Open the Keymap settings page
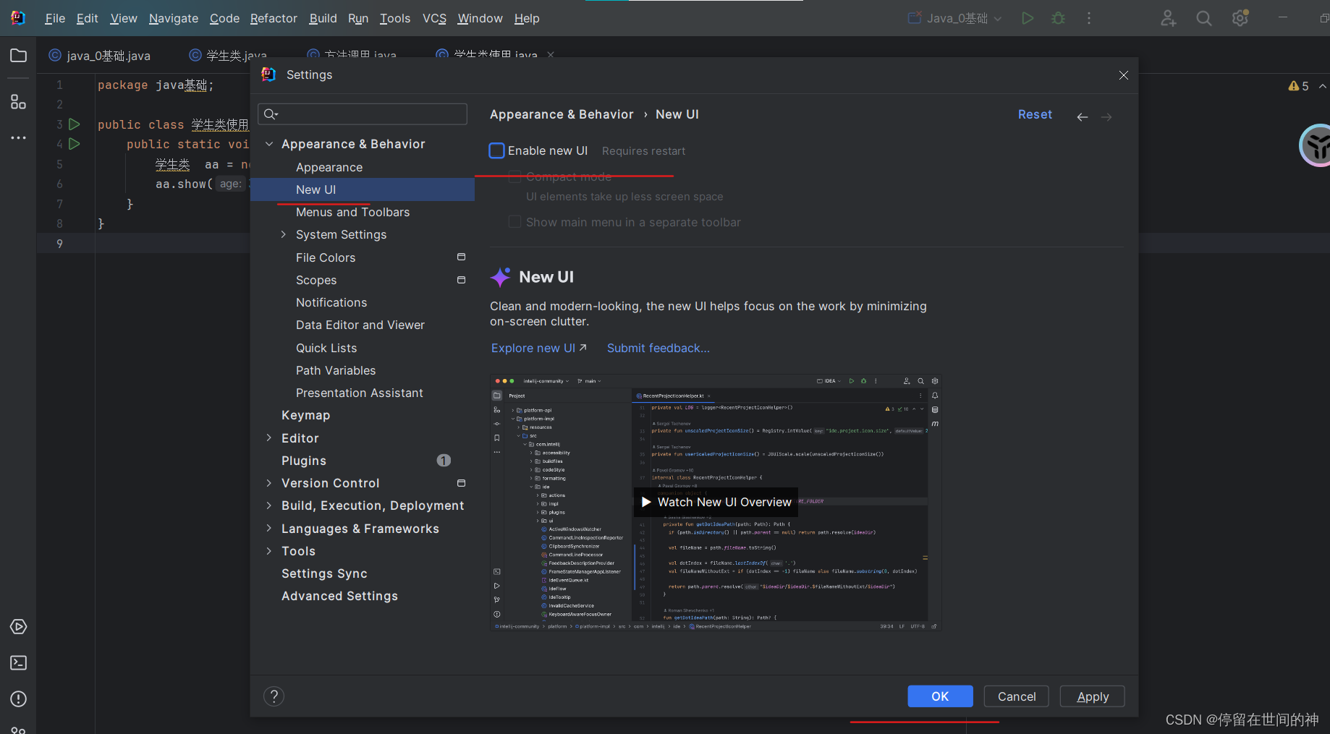 [x=306, y=415]
